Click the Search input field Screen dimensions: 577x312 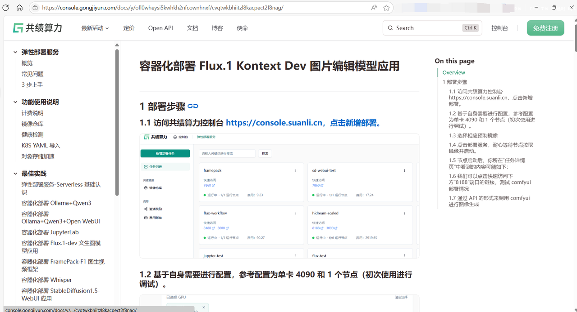click(432, 28)
